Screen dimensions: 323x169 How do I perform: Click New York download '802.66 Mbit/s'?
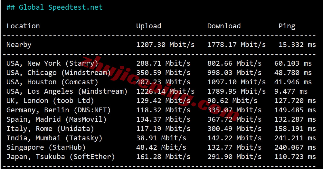[234, 63]
